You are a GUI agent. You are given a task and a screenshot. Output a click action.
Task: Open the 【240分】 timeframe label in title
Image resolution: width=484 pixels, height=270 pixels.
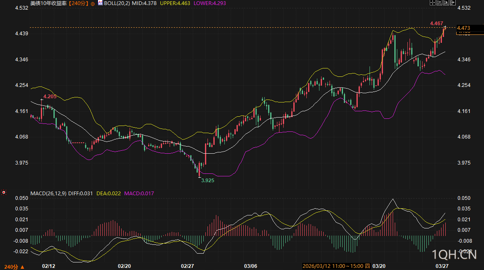tap(80, 3)
